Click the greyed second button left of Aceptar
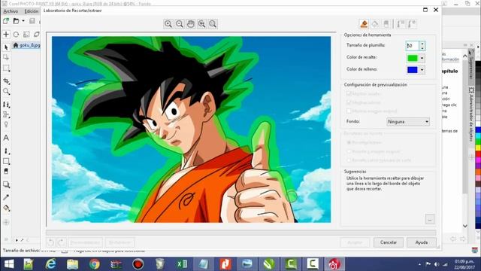The width and height of the screenshot is (481, 271). 119,242
